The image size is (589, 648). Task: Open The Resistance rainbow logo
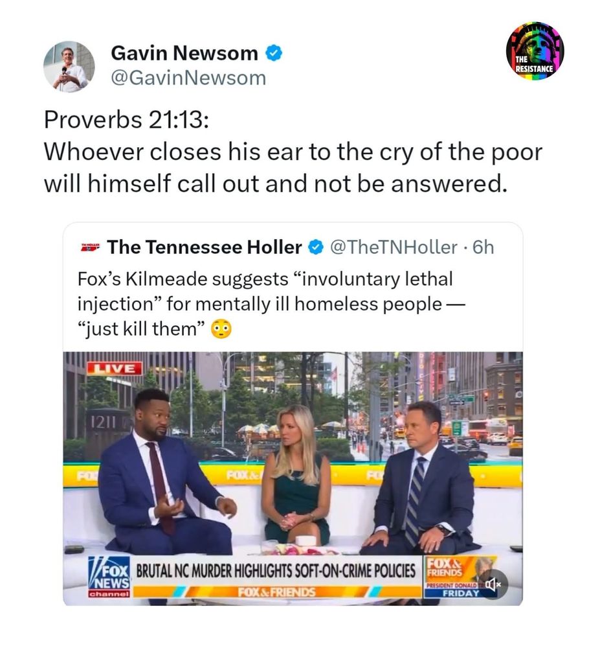point(535,51)
